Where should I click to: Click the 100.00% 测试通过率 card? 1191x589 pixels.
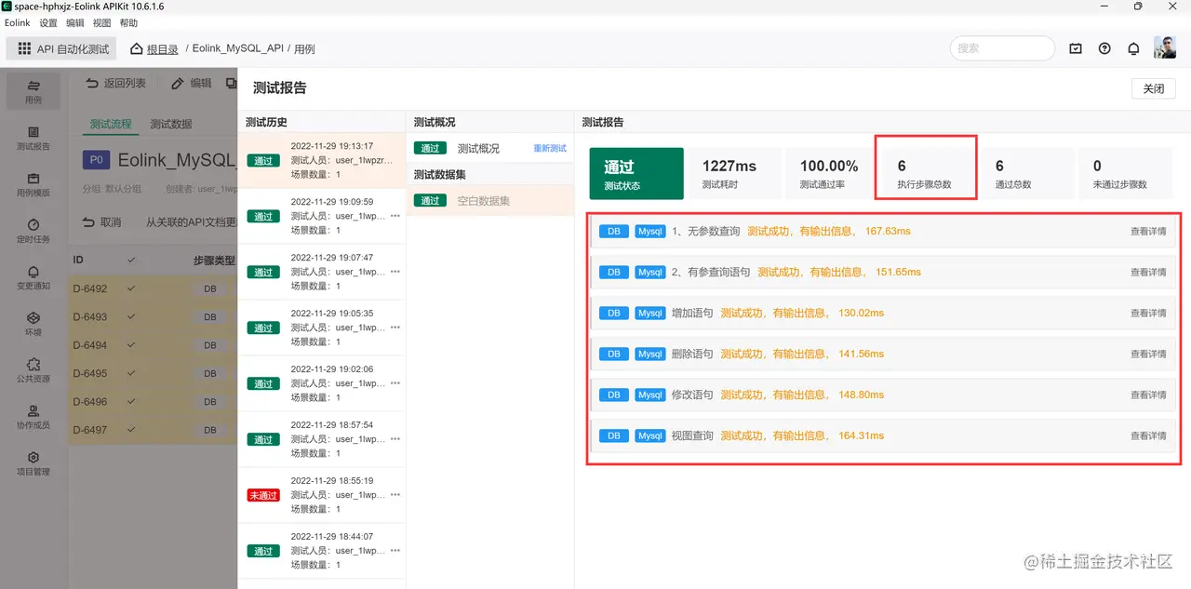829,173
